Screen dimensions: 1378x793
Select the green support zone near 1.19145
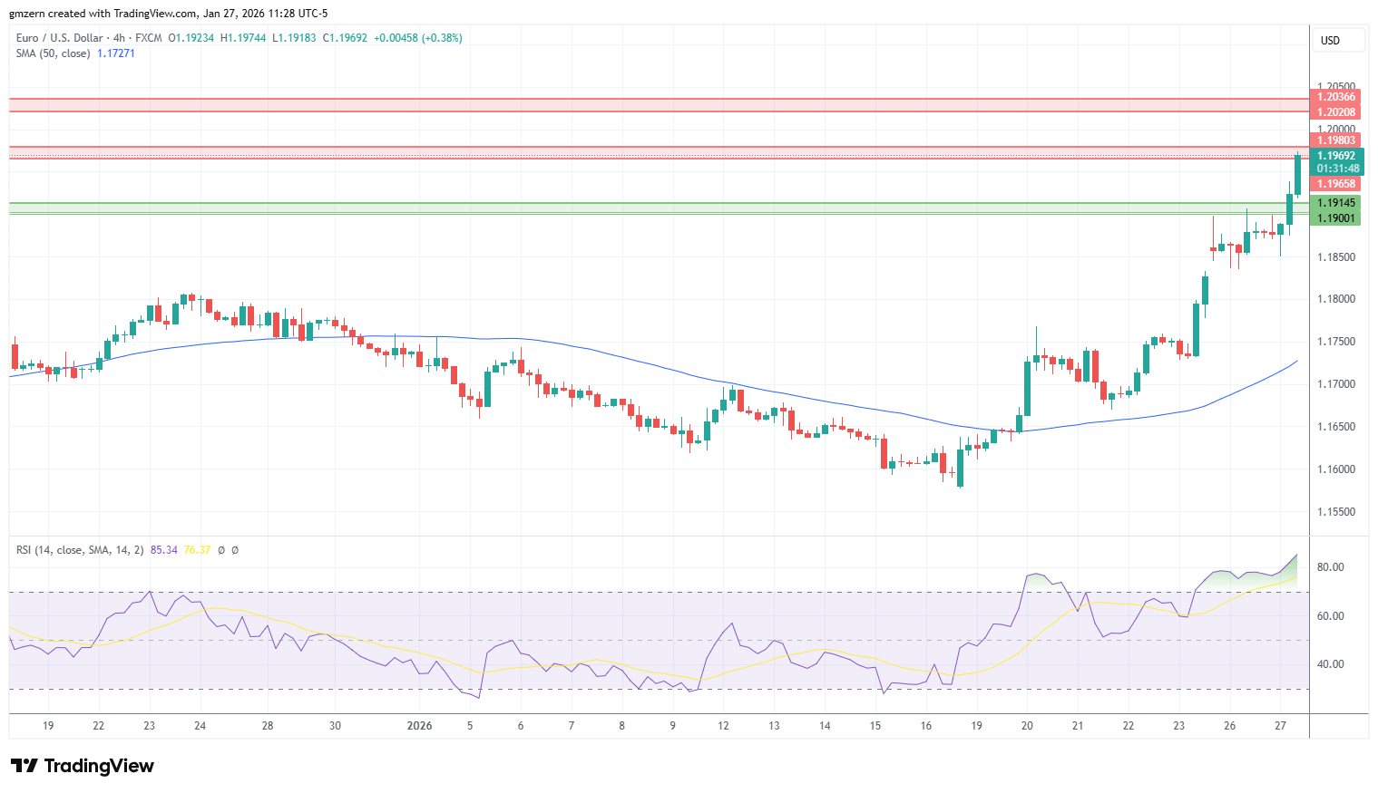pos(660,208)
